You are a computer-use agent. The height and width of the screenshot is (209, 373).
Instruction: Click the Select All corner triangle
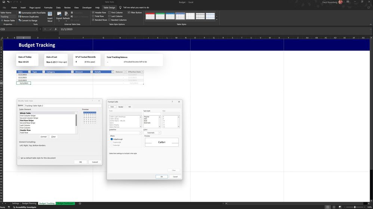(1, 38)
